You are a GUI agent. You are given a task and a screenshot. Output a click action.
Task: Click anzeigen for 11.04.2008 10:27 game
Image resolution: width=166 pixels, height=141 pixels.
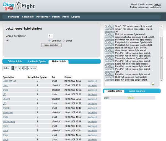[x=92, y=135]
